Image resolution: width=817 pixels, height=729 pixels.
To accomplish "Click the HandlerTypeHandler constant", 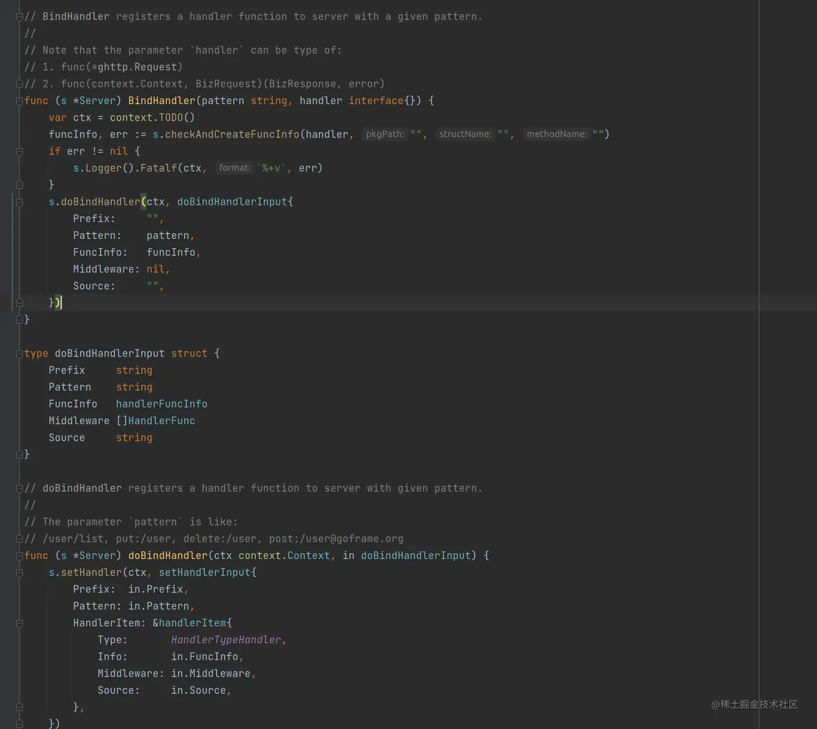I will [x=226, y=640].
